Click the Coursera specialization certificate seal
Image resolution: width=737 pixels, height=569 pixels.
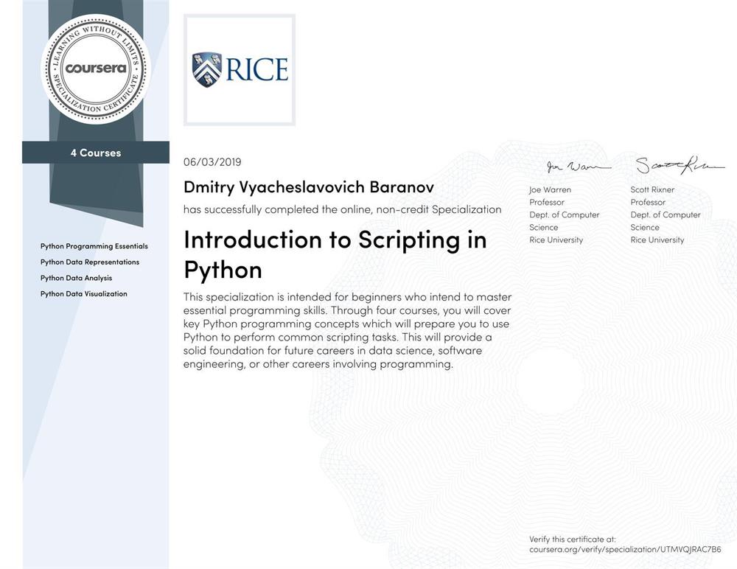coord(95,69)
